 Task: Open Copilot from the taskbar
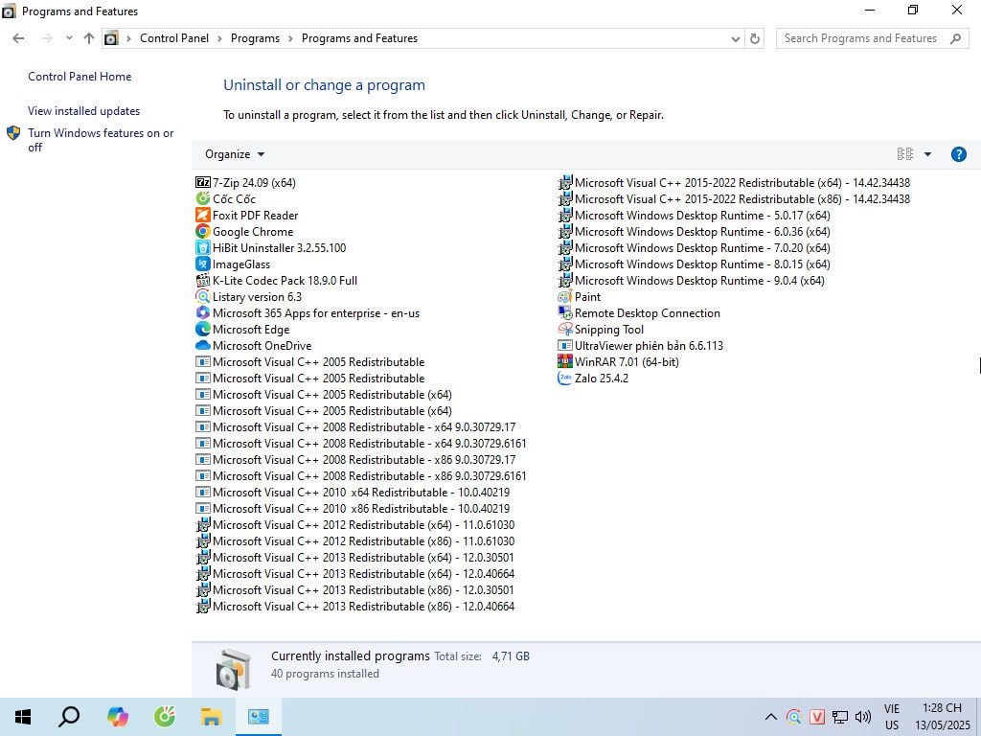(x=117, y=717)
